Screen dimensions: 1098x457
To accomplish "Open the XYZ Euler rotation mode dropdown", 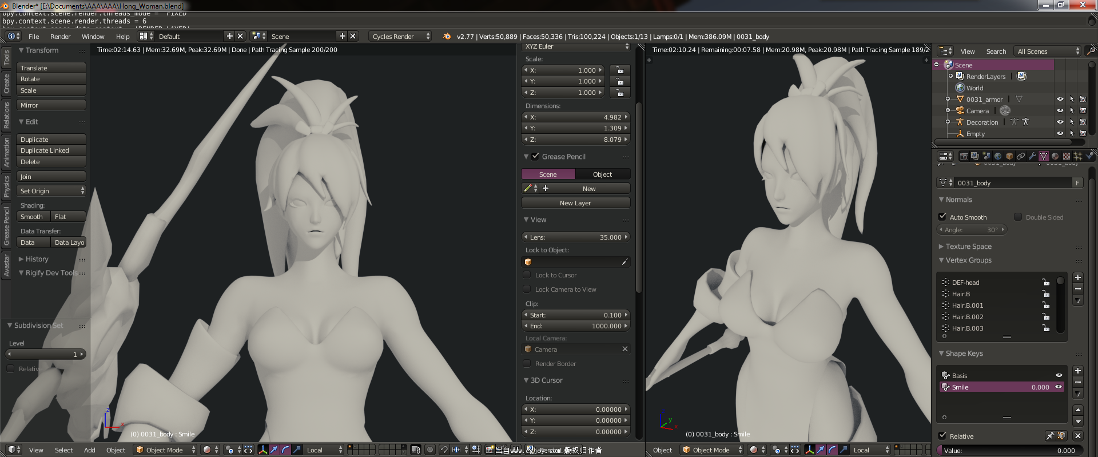I will [576, 46].
